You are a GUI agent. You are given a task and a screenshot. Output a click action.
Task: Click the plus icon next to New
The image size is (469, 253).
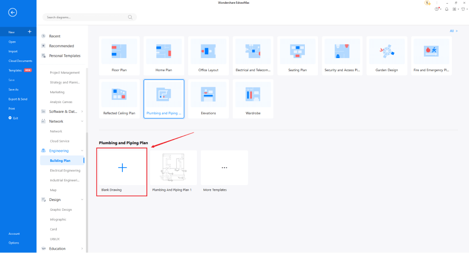pos(30,32)
